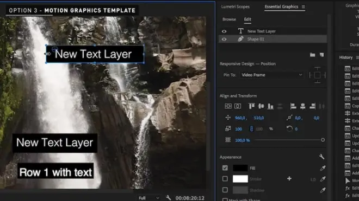
Task: Hide the Shape 01 layer eye
Action: pyautogui.click(x=224, y=39)
